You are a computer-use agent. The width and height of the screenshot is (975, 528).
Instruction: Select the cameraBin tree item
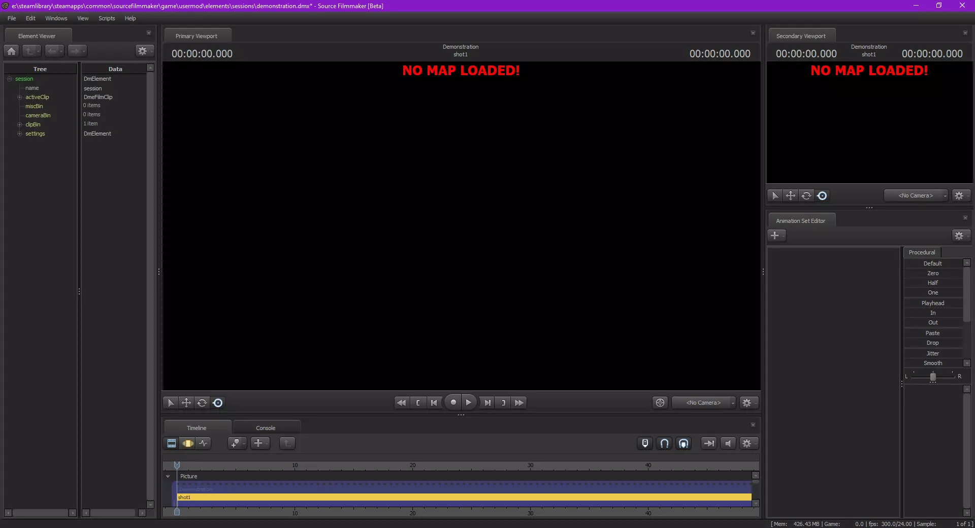click(38, 115)
